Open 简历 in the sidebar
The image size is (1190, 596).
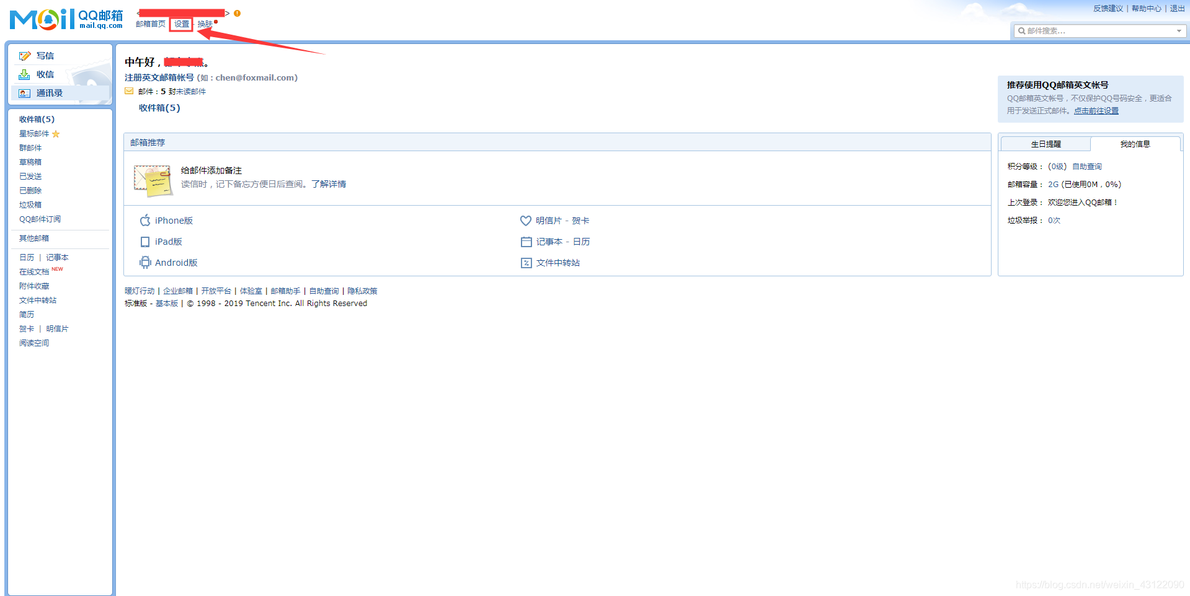(27, 315)
